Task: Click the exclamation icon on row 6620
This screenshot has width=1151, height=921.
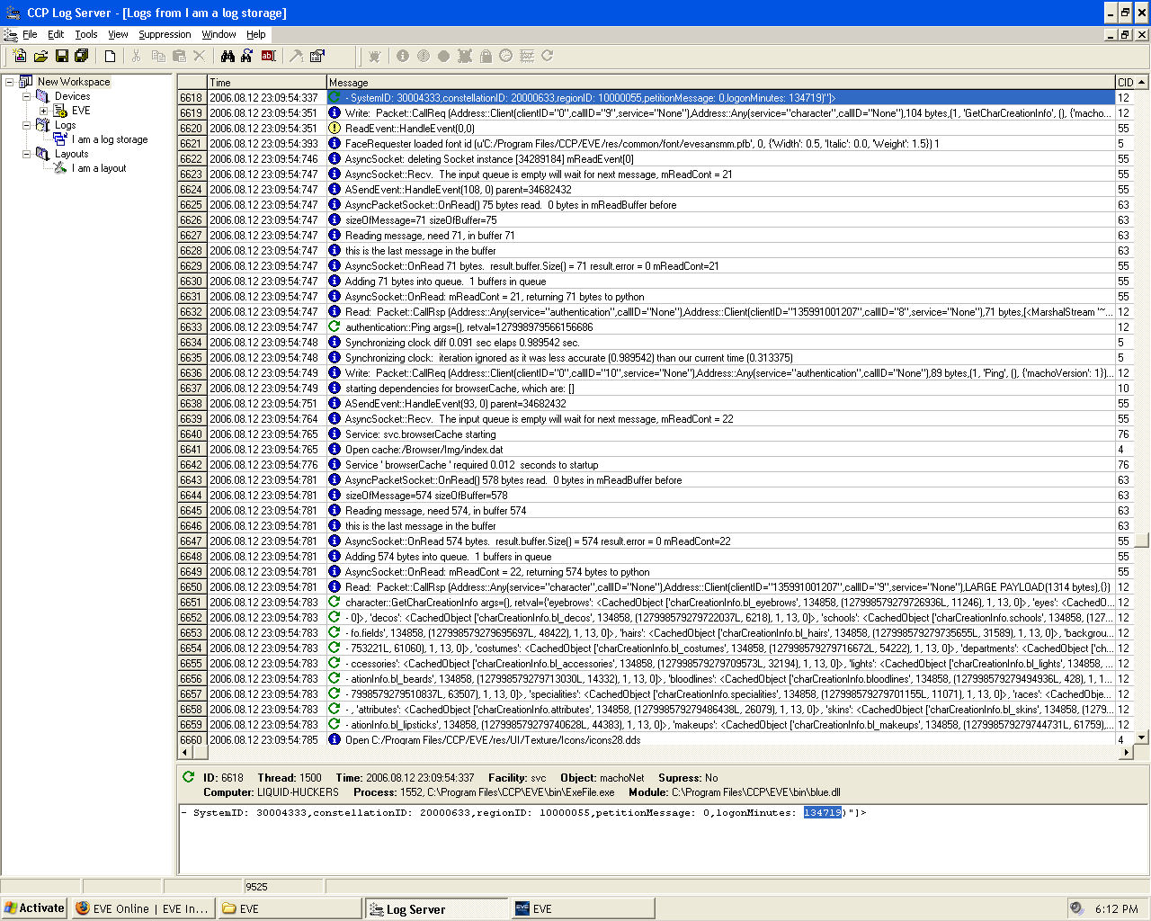Action: pyautogui.click(x=335, y=129)
